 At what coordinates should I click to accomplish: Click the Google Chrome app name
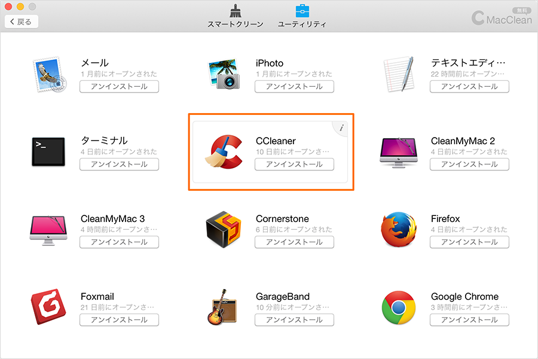point(464,297)
